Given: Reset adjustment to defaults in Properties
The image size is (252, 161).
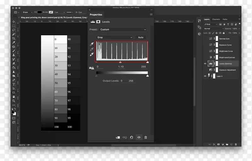Looking at the screenshot, I should (131, 137).
